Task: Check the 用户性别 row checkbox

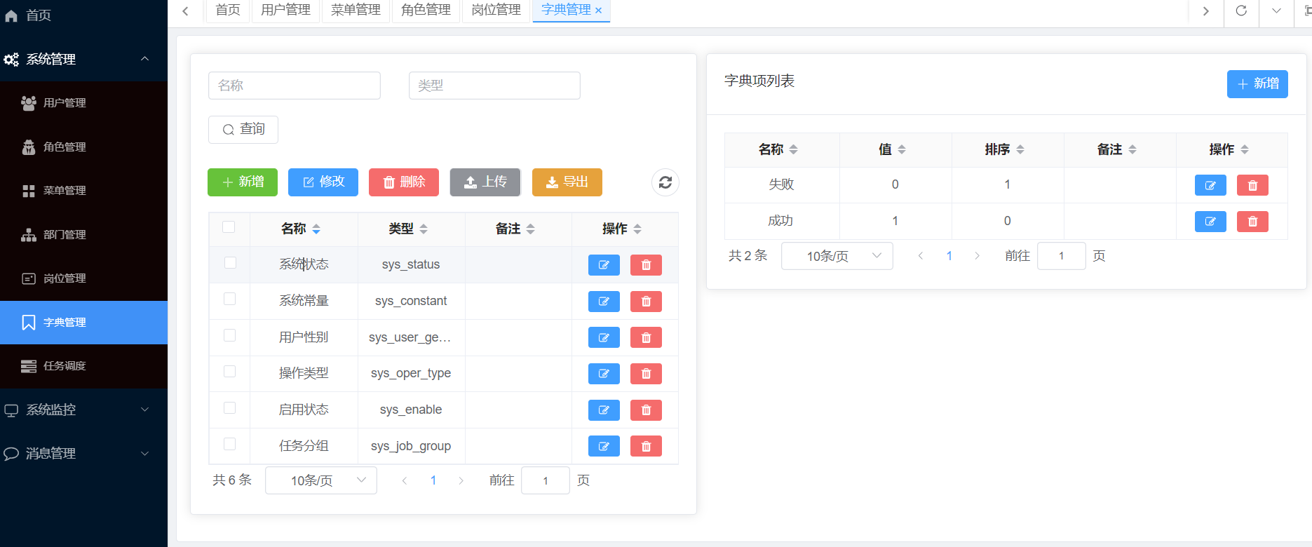Action: (229, 335)
